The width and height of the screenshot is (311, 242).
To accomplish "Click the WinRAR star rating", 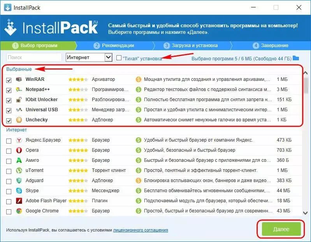I will click(x=78, y=80).
